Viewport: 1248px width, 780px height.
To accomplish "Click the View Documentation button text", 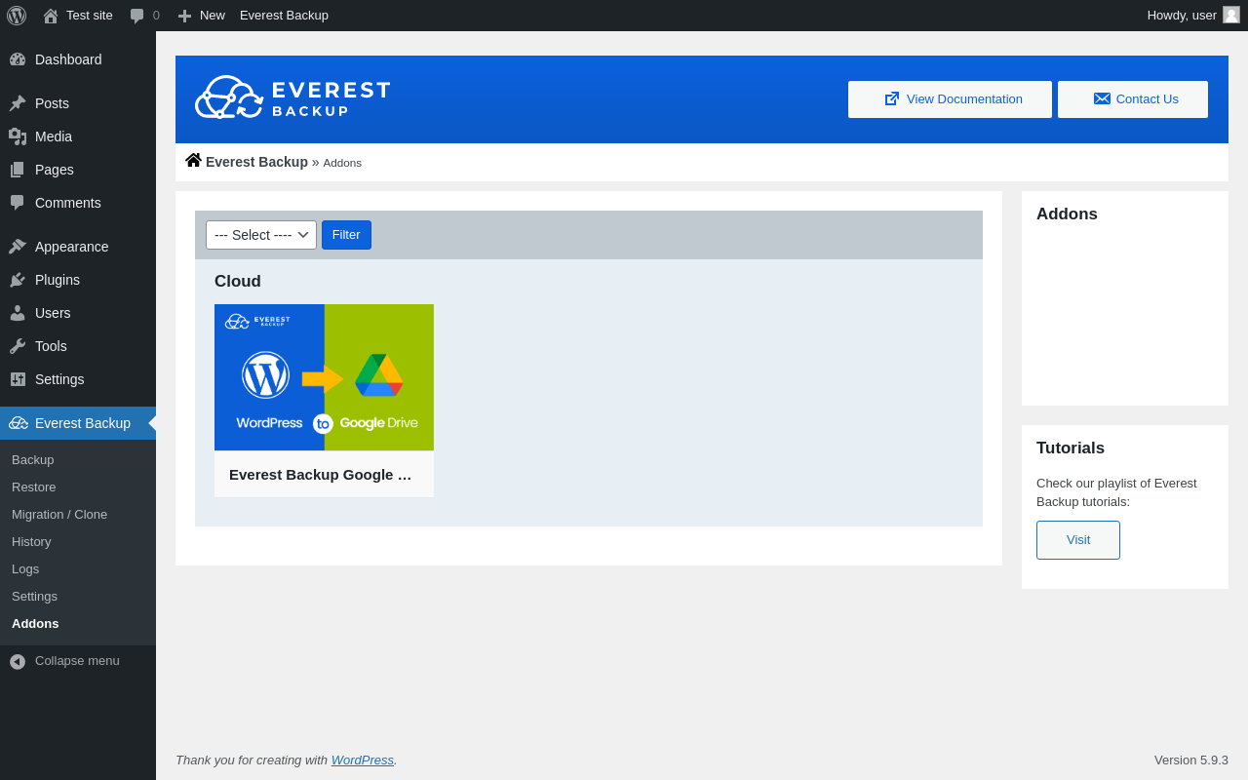I will pyautogui.click(x=964, y=98).
